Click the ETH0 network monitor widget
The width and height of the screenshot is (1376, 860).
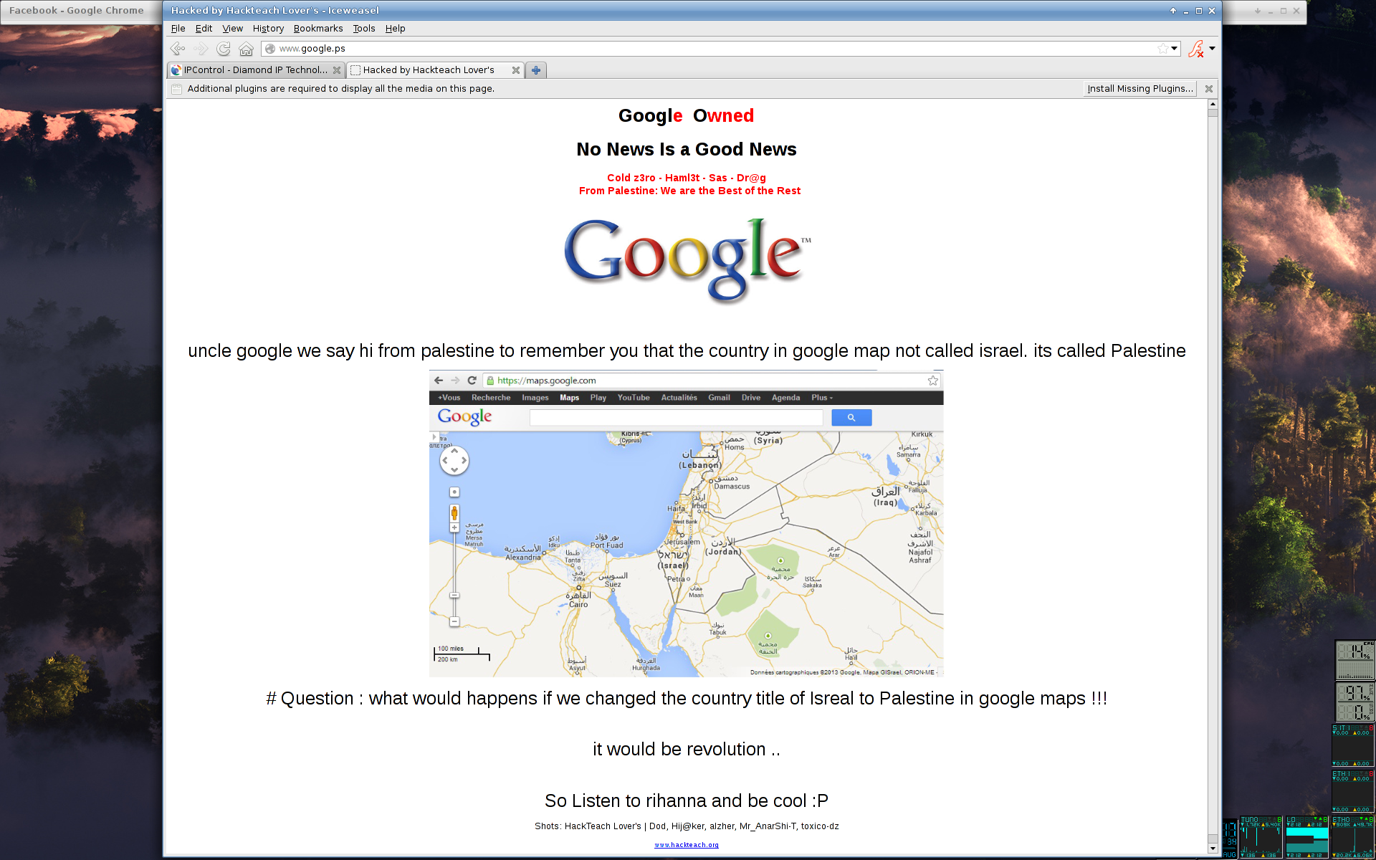coord(1353,836)
